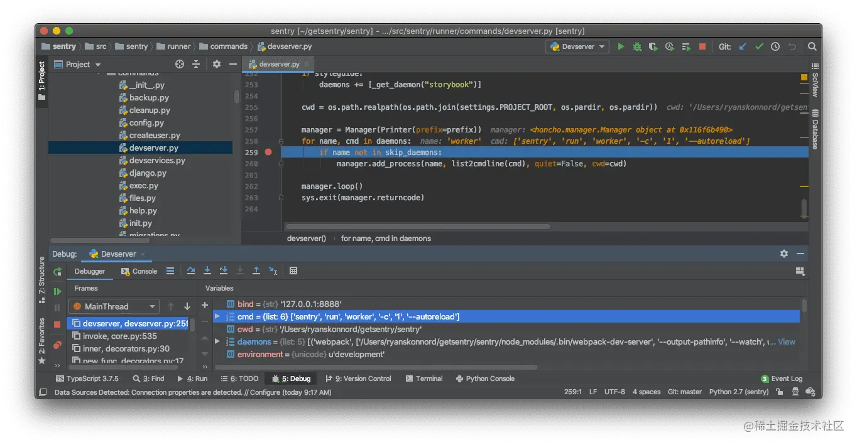
Task: View breakpoints double red dot icon
Action: pos(57,345)
